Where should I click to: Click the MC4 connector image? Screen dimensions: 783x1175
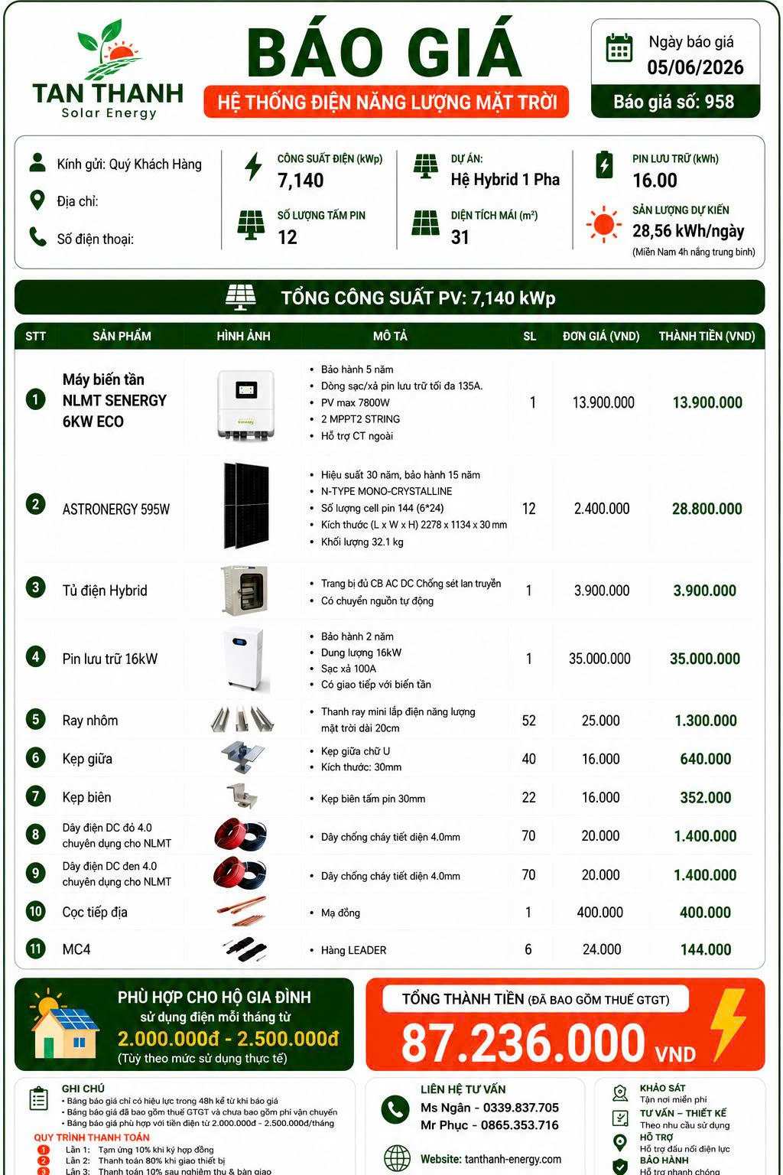point(245,949)
